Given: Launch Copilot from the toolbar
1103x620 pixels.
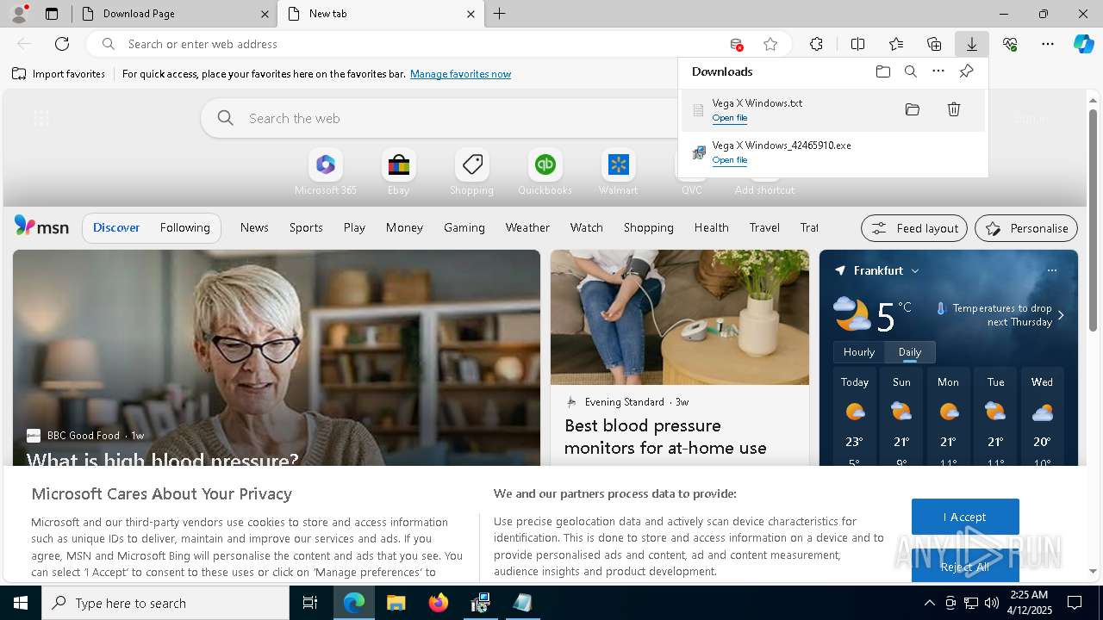Looking at the screenshot, I should pyautogui.click(x=1083, y=44).
